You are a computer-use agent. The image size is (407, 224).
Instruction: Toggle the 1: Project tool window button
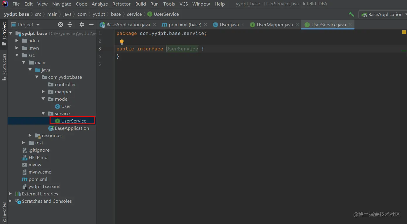tap(4, 34)
